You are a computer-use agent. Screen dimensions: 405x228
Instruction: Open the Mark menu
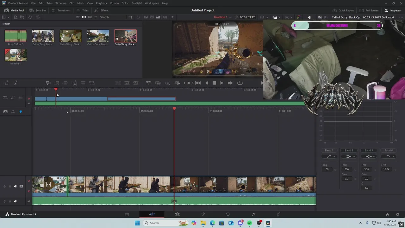81,3
